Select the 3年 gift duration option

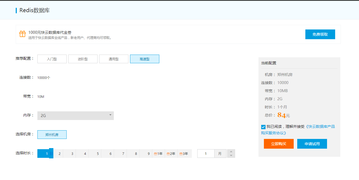[184, 154]
